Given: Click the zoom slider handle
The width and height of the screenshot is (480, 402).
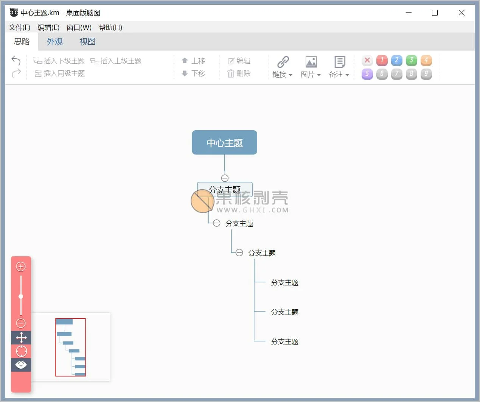Looking at the screenshot, I should pyautogui.click(x=21, y=296).
